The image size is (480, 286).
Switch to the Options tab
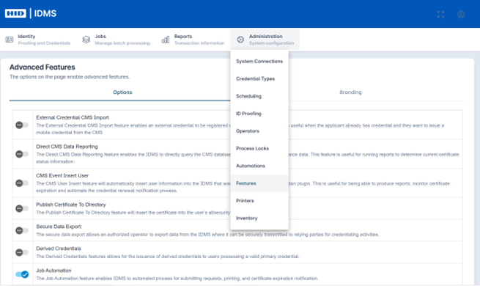pyautogui.click(x=122, y=92)
